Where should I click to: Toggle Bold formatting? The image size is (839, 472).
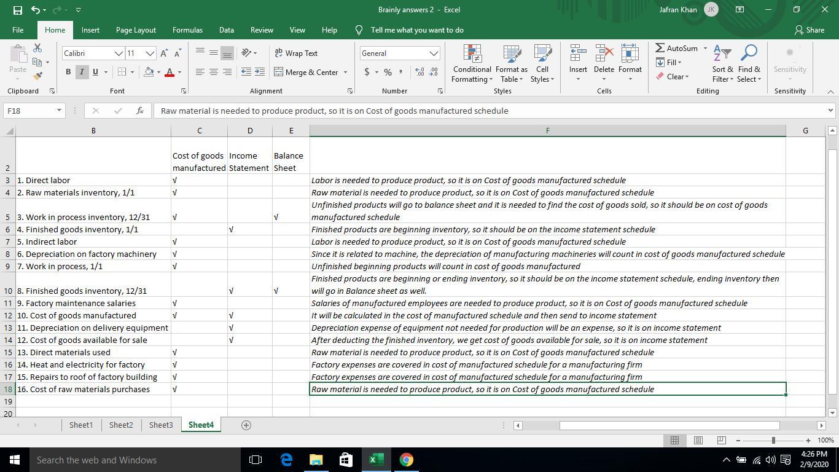(68, 73)
